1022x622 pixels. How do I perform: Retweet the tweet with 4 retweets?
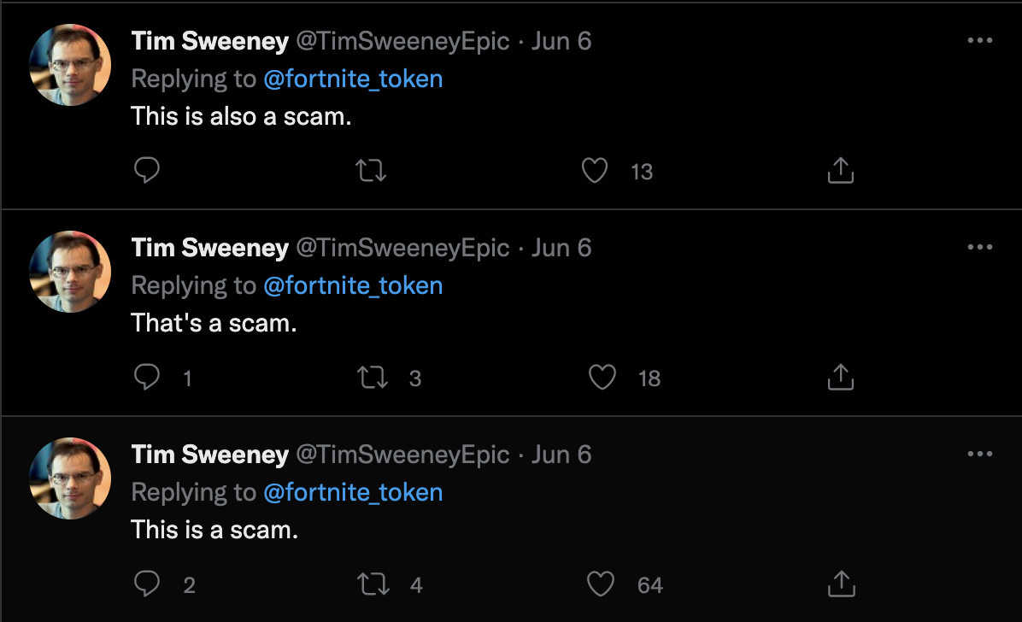pos(370,584)
